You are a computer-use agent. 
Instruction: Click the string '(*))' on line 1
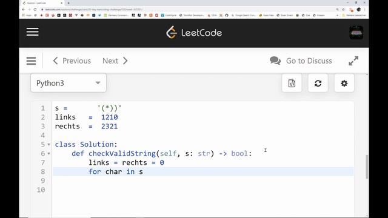pos(109,108)
